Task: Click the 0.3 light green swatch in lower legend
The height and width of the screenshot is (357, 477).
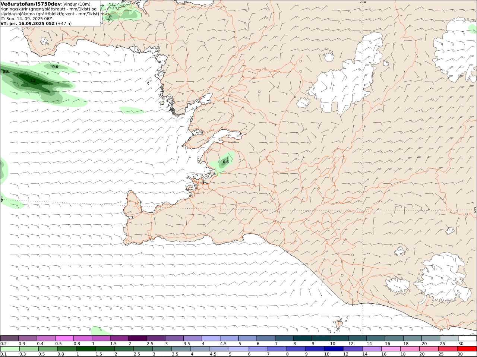Action: pyautogui.click(x=29, y=349)
